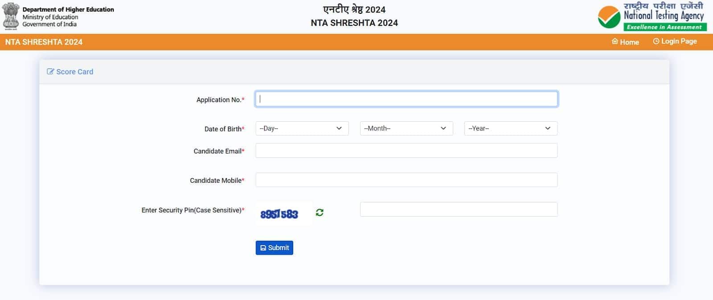Screen dimensions: 713x300
Task: Submit the score card form
Action: 274,248
